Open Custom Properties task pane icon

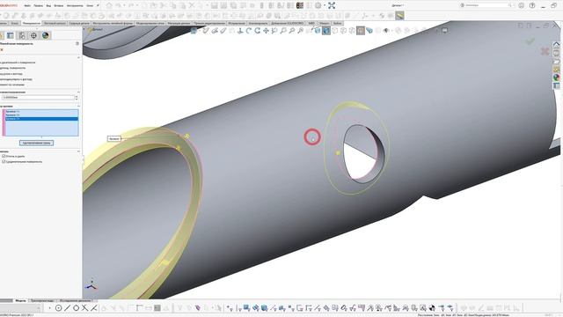pyautogui.click(x=556, y=85)
